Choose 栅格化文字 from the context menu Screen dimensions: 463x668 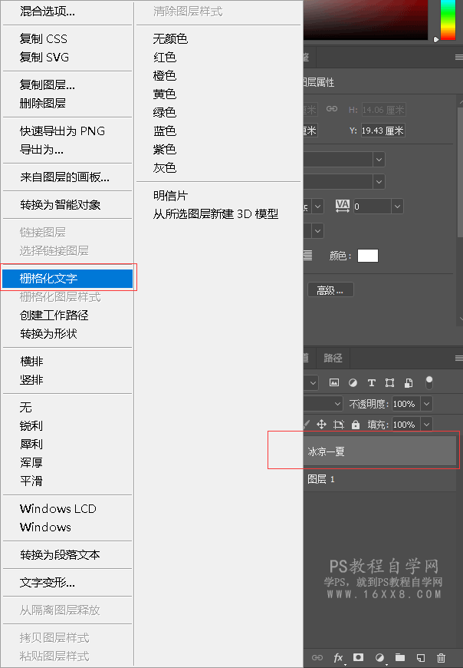[x=67, y=279]
